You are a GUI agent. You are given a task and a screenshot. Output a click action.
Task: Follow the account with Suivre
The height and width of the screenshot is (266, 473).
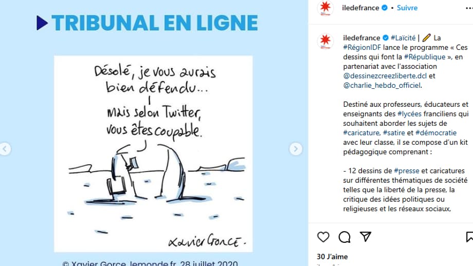[x=407, y=8]
